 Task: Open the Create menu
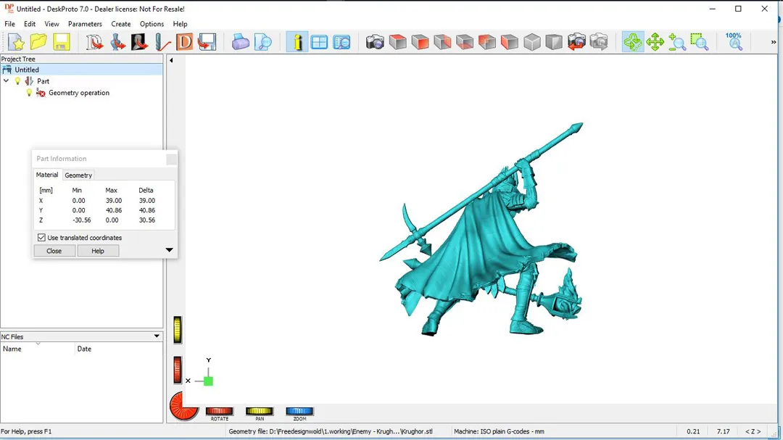click(x=121, y=24)
